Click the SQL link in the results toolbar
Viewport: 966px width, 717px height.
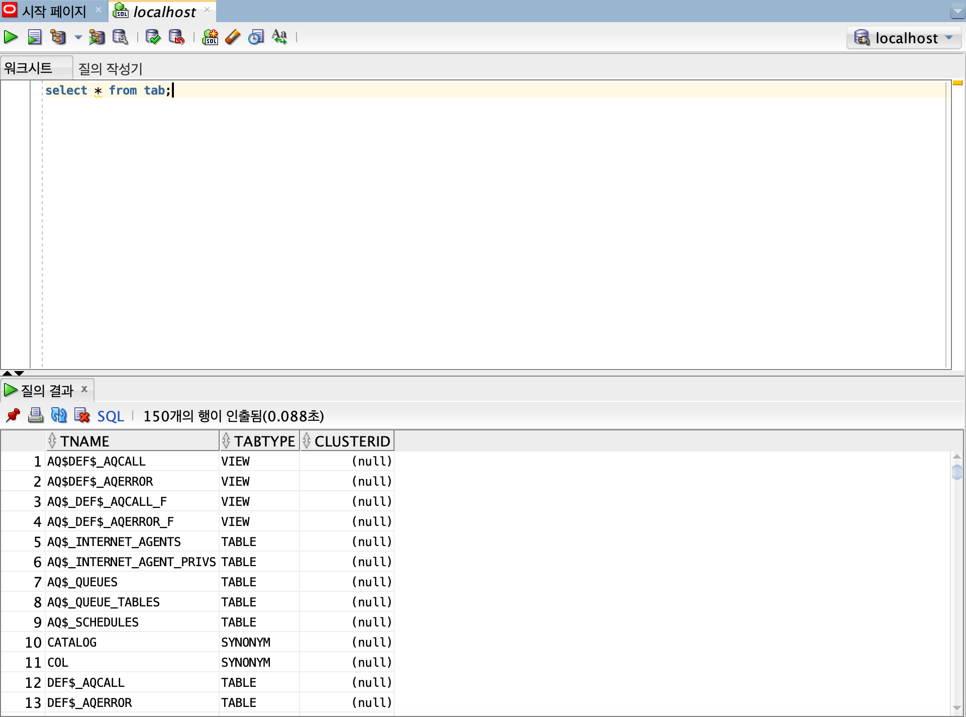pos(110,416)
